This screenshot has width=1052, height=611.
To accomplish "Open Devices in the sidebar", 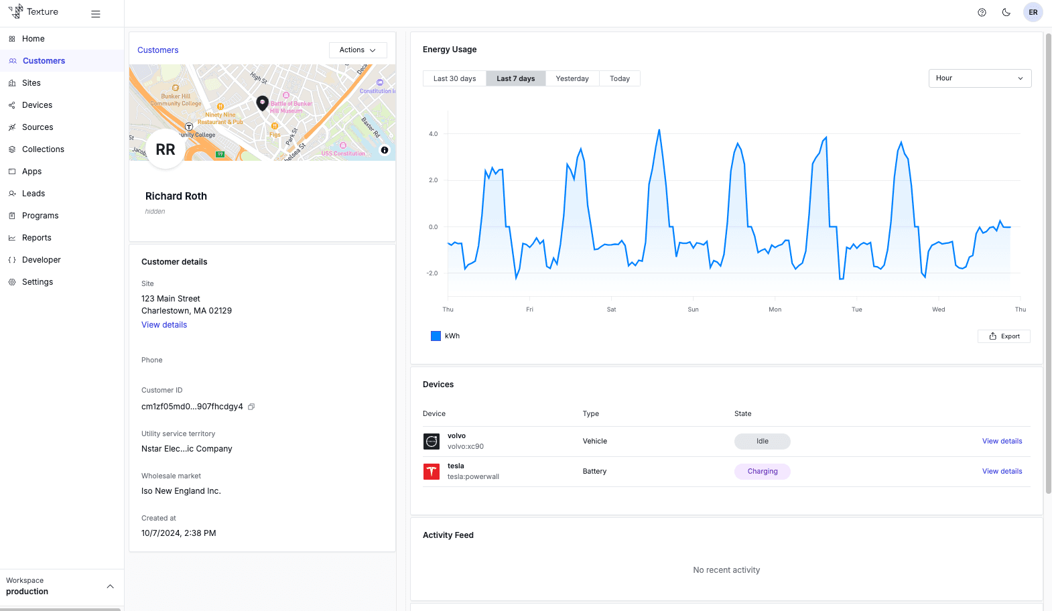I will [38, 105].
